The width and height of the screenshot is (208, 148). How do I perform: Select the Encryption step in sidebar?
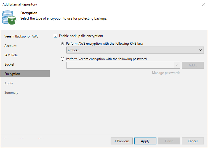[12, 74]
